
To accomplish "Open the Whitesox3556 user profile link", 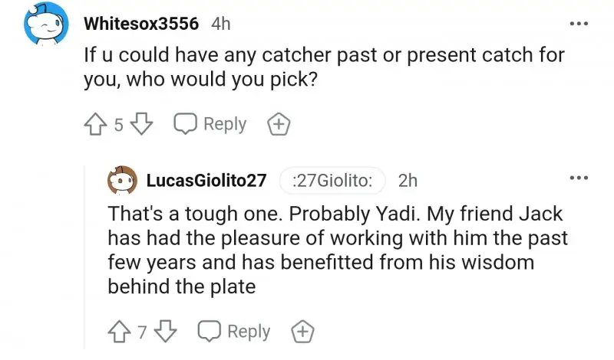I will tap(142, 24).
